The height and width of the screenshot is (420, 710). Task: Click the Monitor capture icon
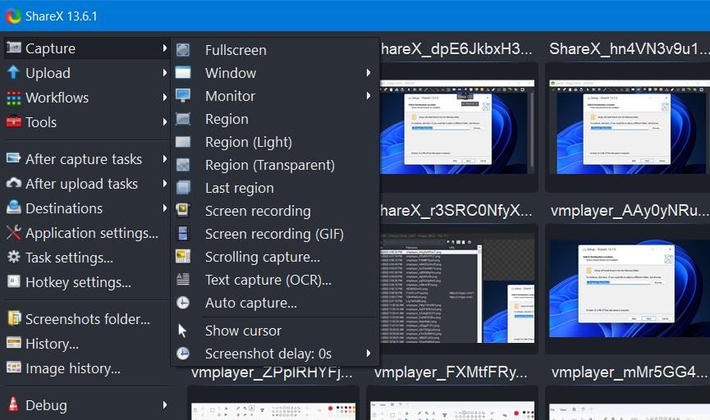pos(183,95)
